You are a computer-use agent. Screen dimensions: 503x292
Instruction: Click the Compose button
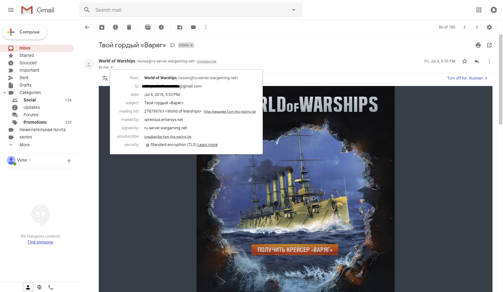[x=25, y=32]
